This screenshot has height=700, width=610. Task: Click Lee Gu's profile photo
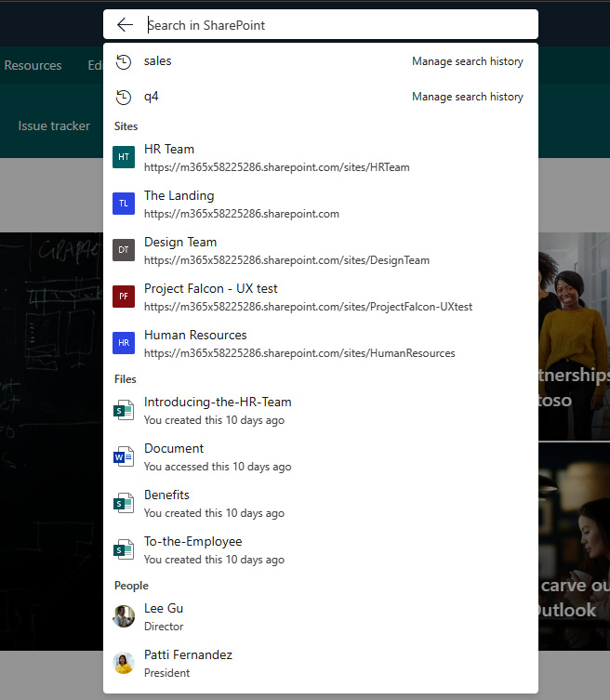click(x=124, y=616)
